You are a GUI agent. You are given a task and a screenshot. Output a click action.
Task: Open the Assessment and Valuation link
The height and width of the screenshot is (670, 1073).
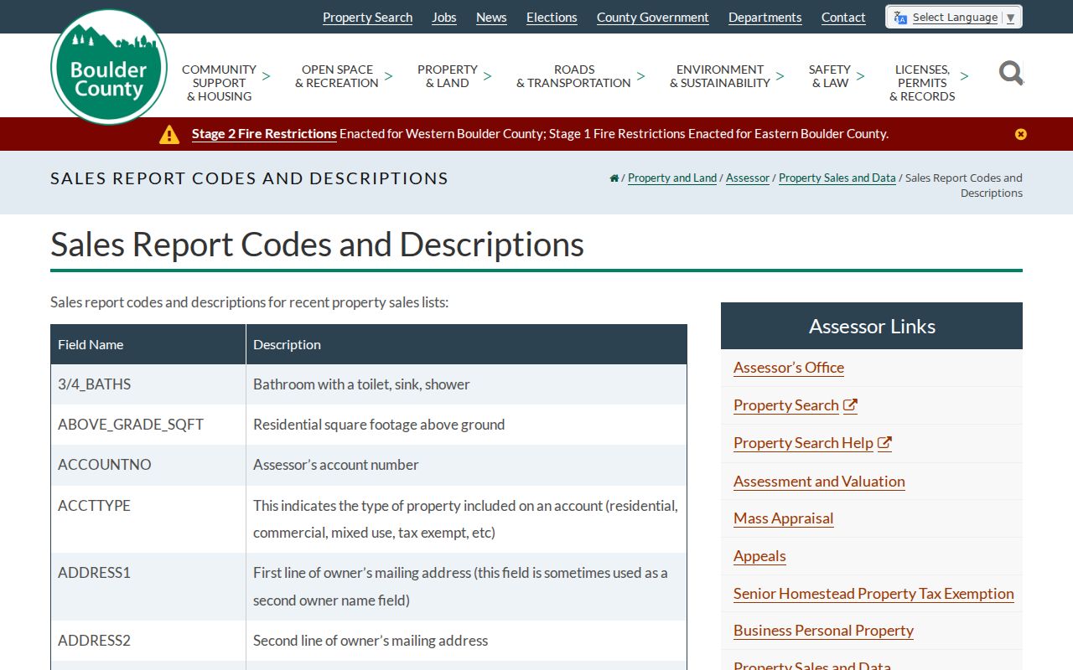(819, 482)
